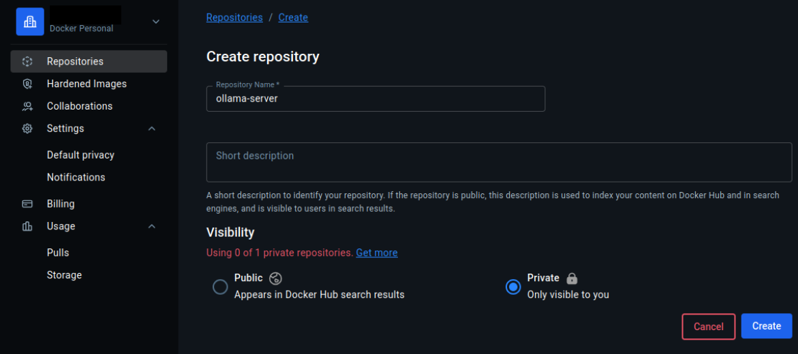
Task: Click the Repositories sidebar icon
Action: pos(27,61)
